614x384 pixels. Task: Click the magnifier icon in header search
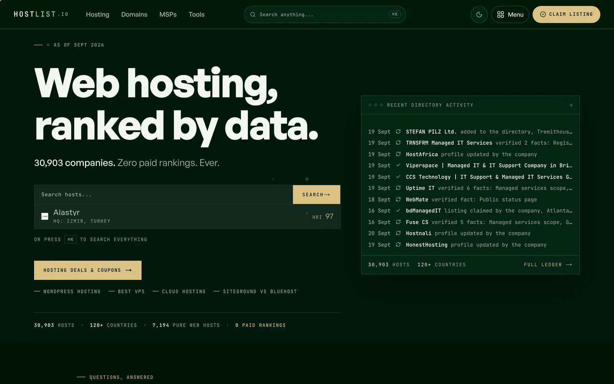(x=253, y=15)
